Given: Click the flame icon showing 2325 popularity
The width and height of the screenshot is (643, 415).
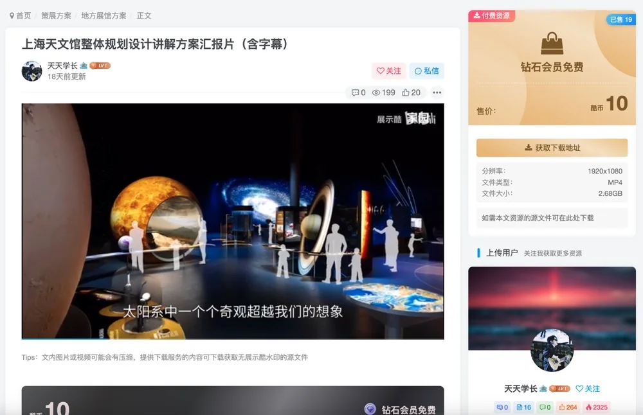Looking at the screenshot, I should tap(590, 407).
